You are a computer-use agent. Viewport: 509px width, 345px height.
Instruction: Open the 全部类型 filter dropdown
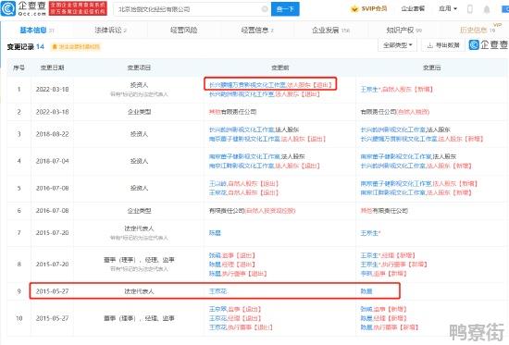pos(397,45)
